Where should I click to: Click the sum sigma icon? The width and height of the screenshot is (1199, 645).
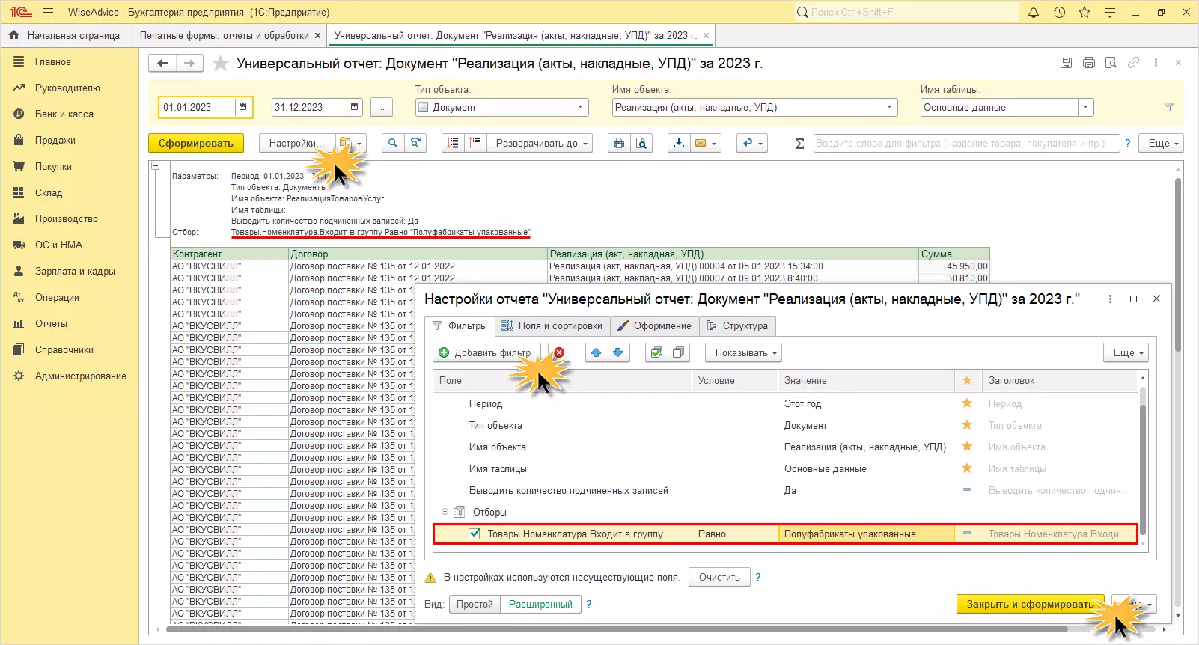click(799, 143)
